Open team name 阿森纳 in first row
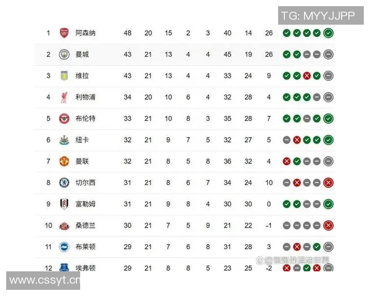 [x=85, y=33]
